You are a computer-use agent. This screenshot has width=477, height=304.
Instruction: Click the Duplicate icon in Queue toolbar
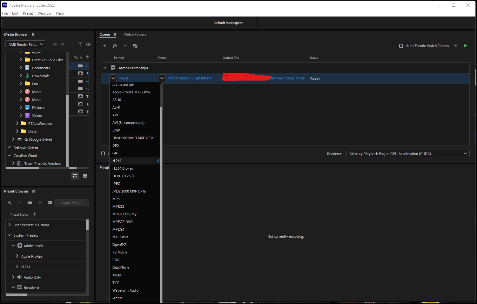[135, 46]
